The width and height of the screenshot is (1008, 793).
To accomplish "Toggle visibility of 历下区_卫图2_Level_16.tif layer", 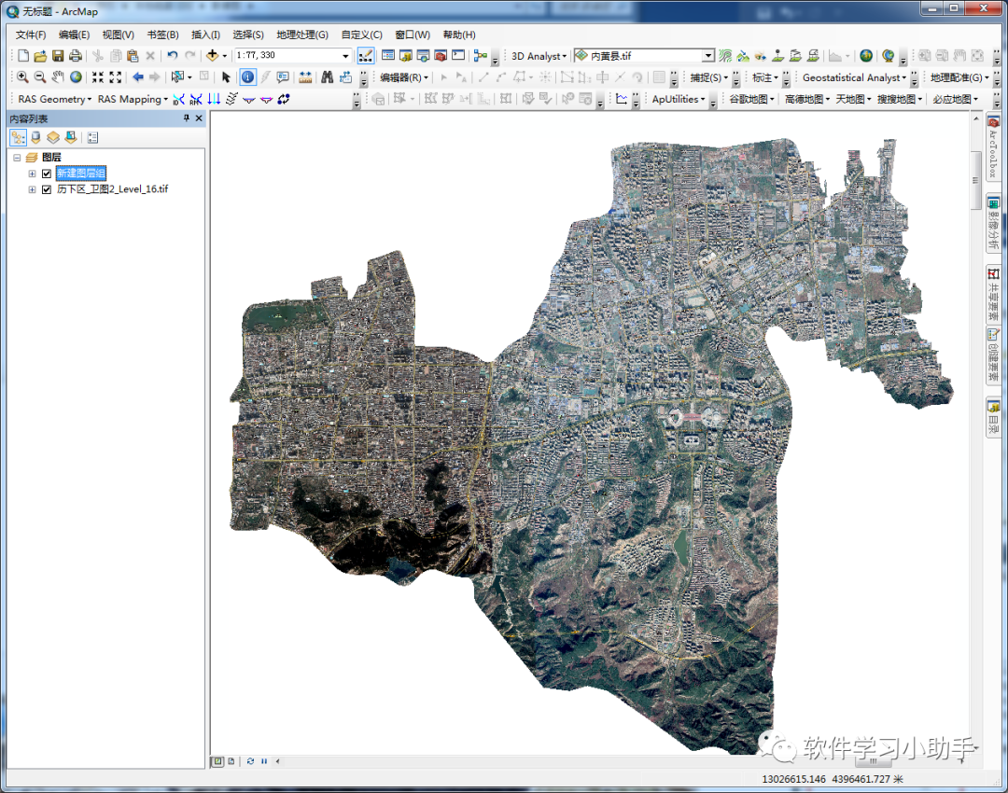I will (x=47, y=189).
